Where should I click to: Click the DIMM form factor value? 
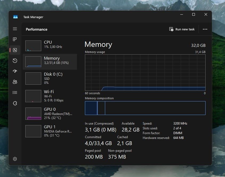[x=178, y=133]
